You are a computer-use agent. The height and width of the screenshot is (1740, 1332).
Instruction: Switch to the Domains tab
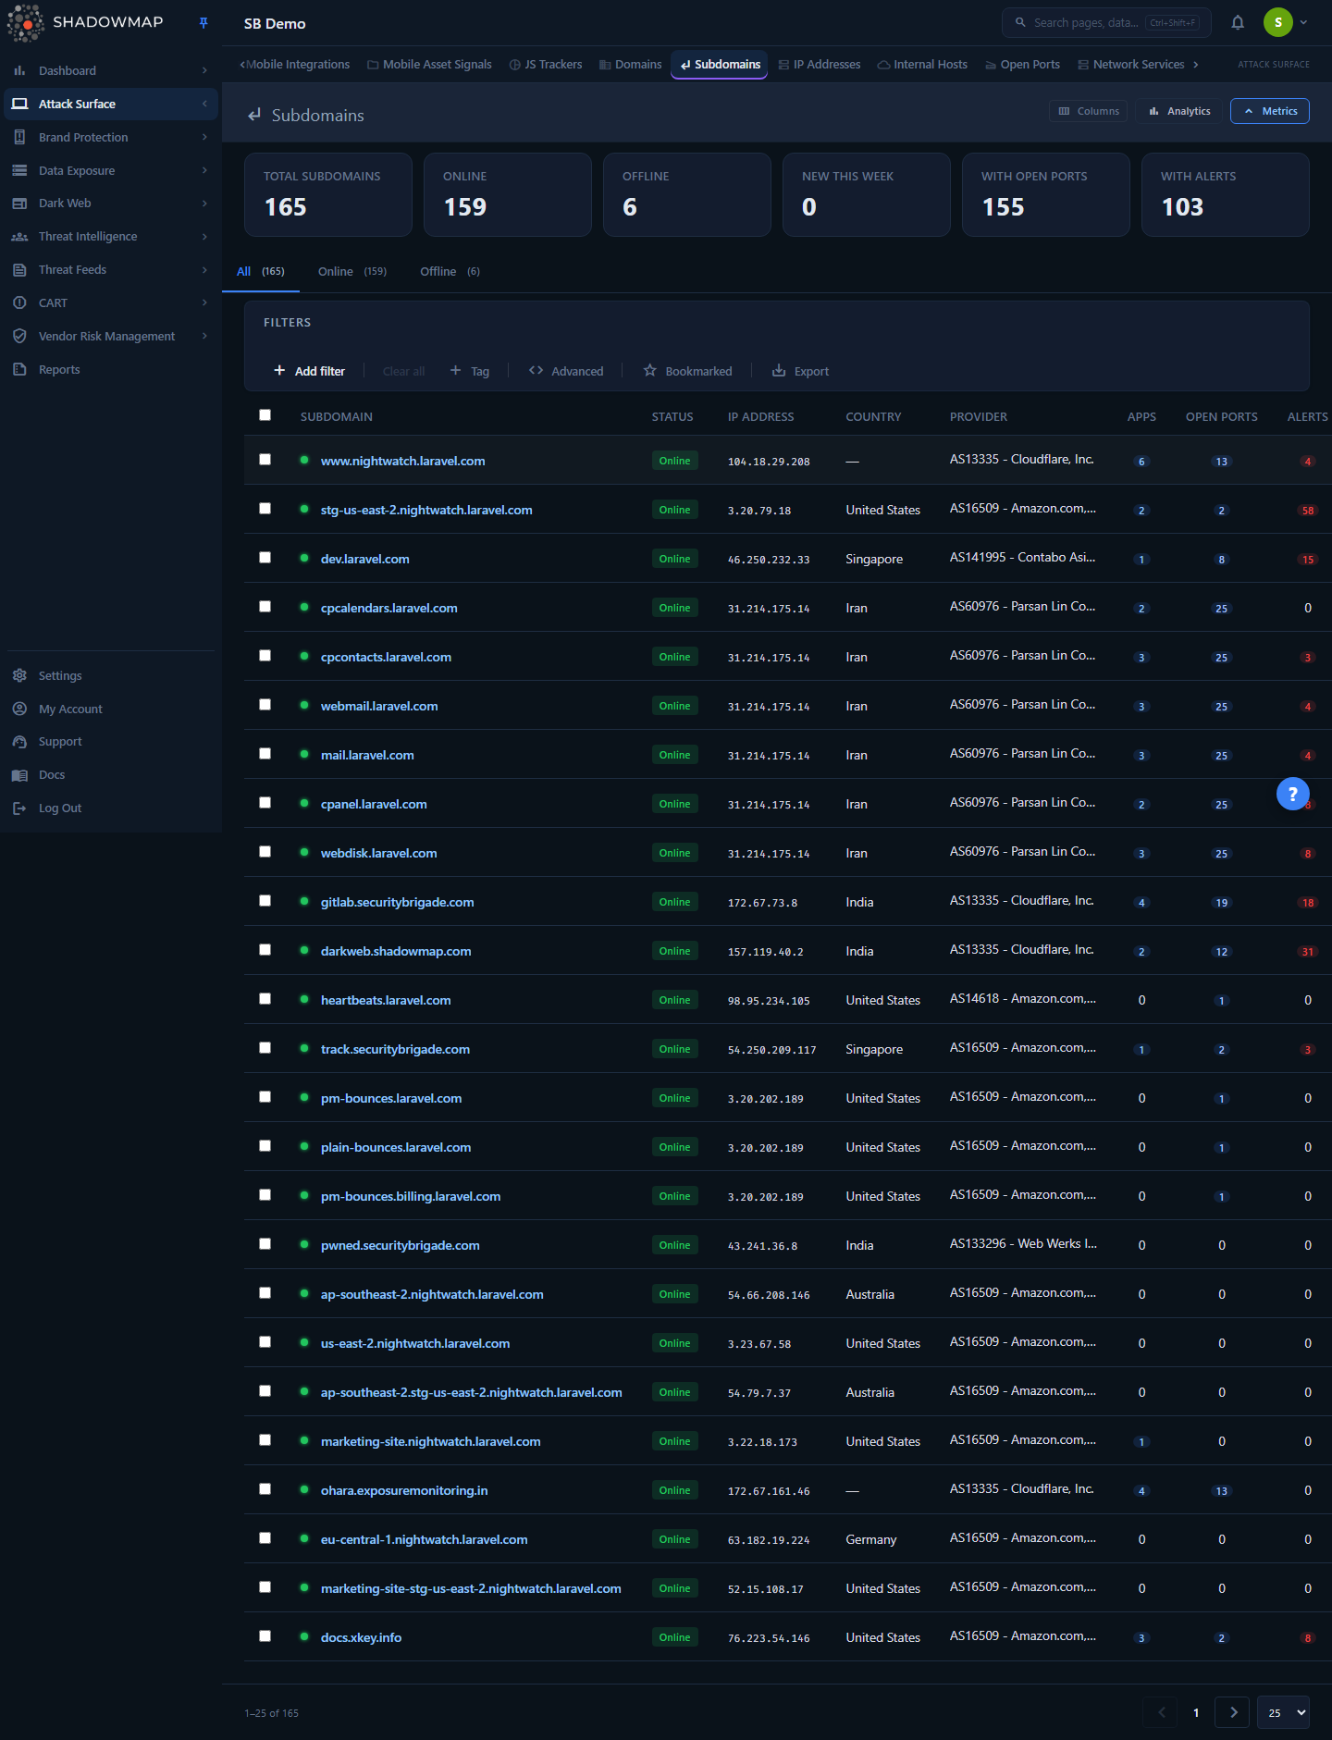[x=630, y=65]
